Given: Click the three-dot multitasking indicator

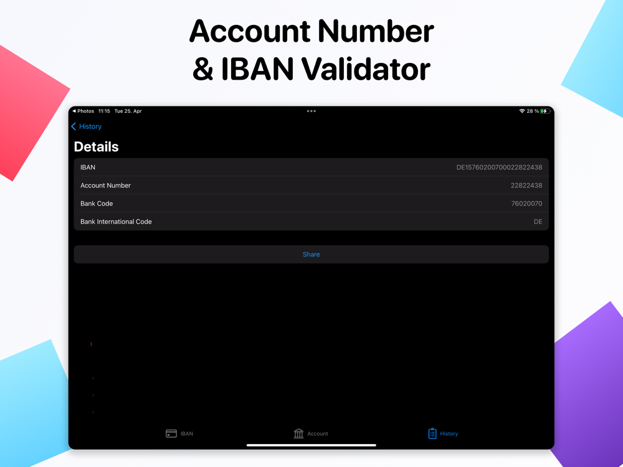Looking at the screenshot, I should pyautogui.click(x=311, y=111).
